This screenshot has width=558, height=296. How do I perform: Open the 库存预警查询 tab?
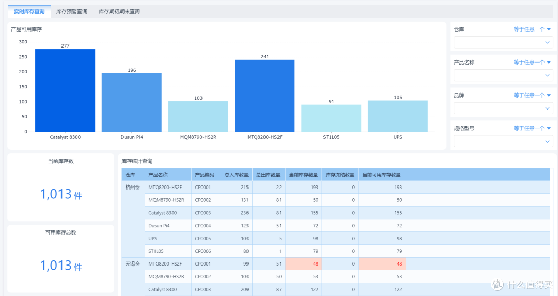[x=71, y=12]
